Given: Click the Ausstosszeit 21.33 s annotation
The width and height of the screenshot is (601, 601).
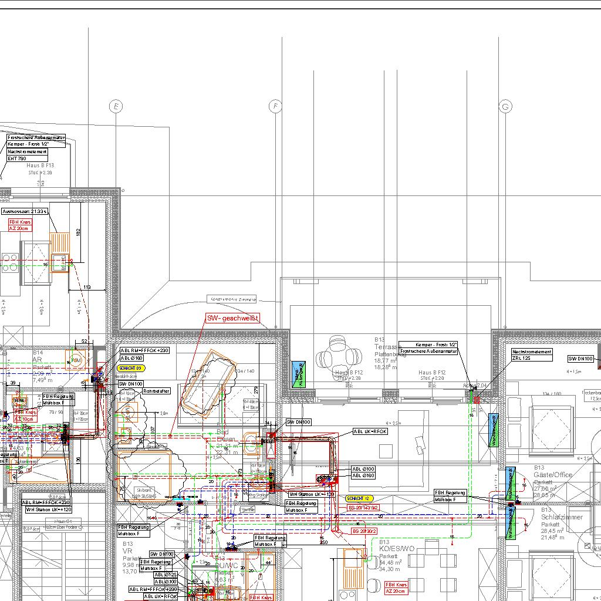Looking at the screenshot, I should click(24, 211).
